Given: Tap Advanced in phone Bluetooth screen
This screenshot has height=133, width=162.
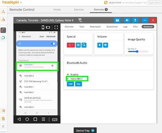Looking at the screenshot, I should 51,37.
